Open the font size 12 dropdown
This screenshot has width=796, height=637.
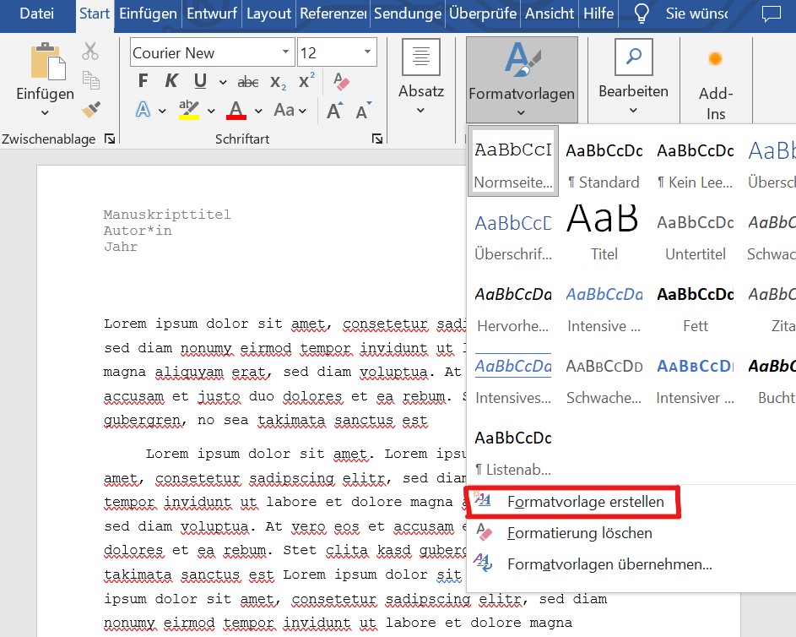point(367,52)
